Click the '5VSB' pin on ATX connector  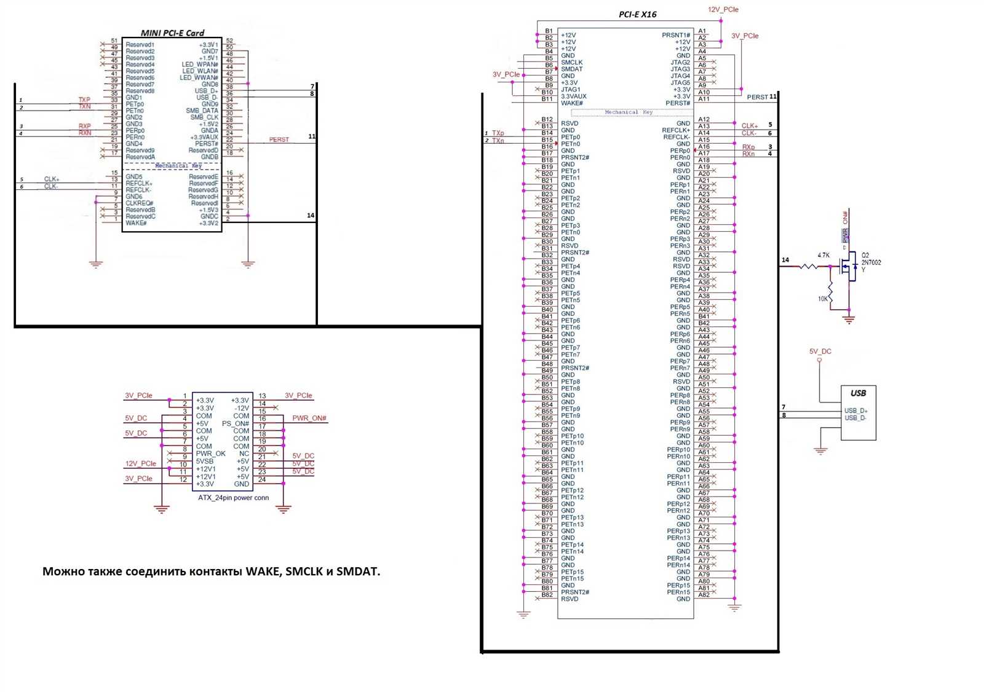point(205,461)
